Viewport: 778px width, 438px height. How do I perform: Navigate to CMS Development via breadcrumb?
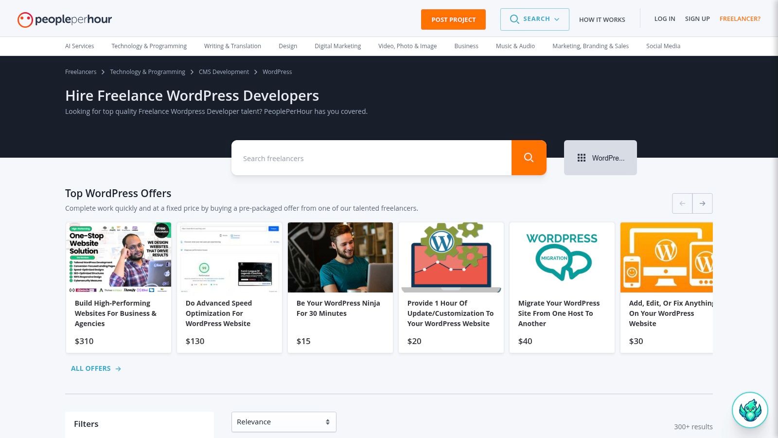[223, 72]
